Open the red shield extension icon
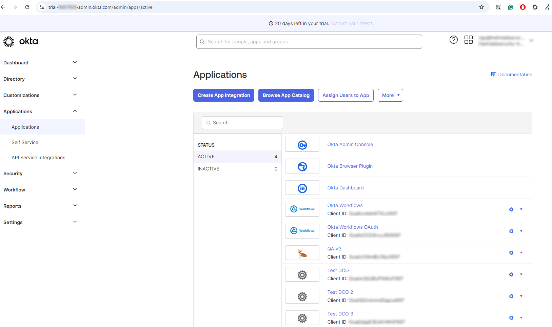The width and height of the screenshot is (552, 327). click(523, 7)
